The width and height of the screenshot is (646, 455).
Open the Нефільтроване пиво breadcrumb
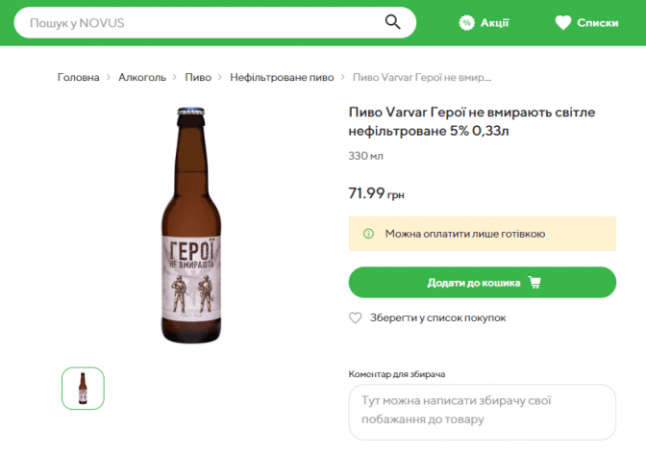click(282, 77)
